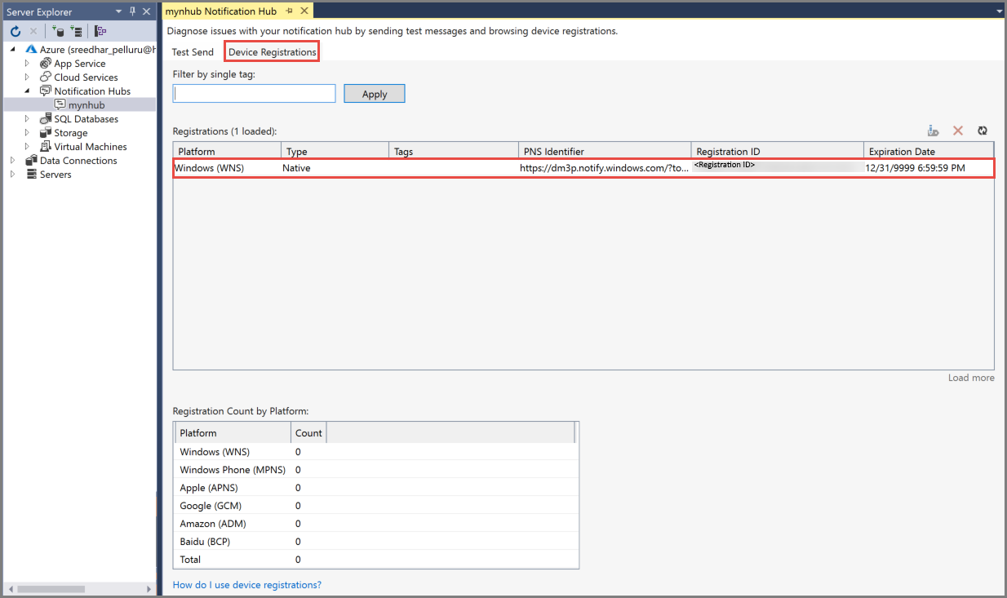Click the Notification Hubs node icon

[x=45, y=91]
